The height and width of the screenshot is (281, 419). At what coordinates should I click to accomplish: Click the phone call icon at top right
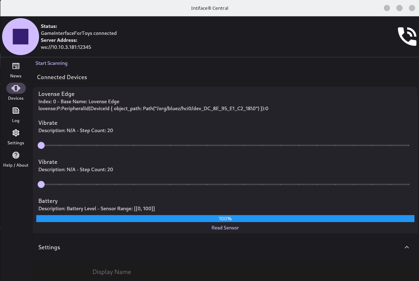point(407,36)
